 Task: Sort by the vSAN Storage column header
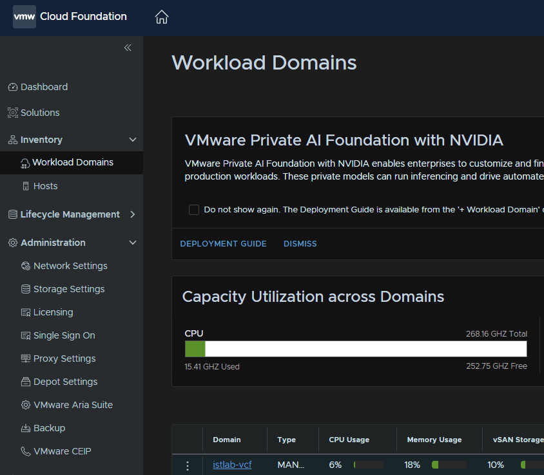[518, 440]
